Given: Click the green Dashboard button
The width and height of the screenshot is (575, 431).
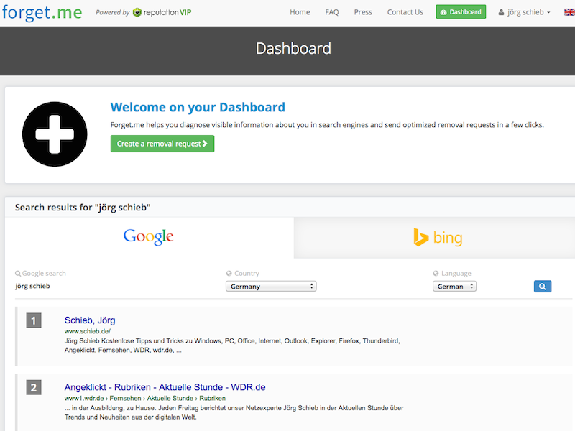Looking at the screenshot, I should pyautogui.click(x=461, y=11).
